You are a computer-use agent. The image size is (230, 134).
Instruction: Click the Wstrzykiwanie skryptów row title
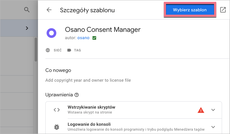point(91,107)
